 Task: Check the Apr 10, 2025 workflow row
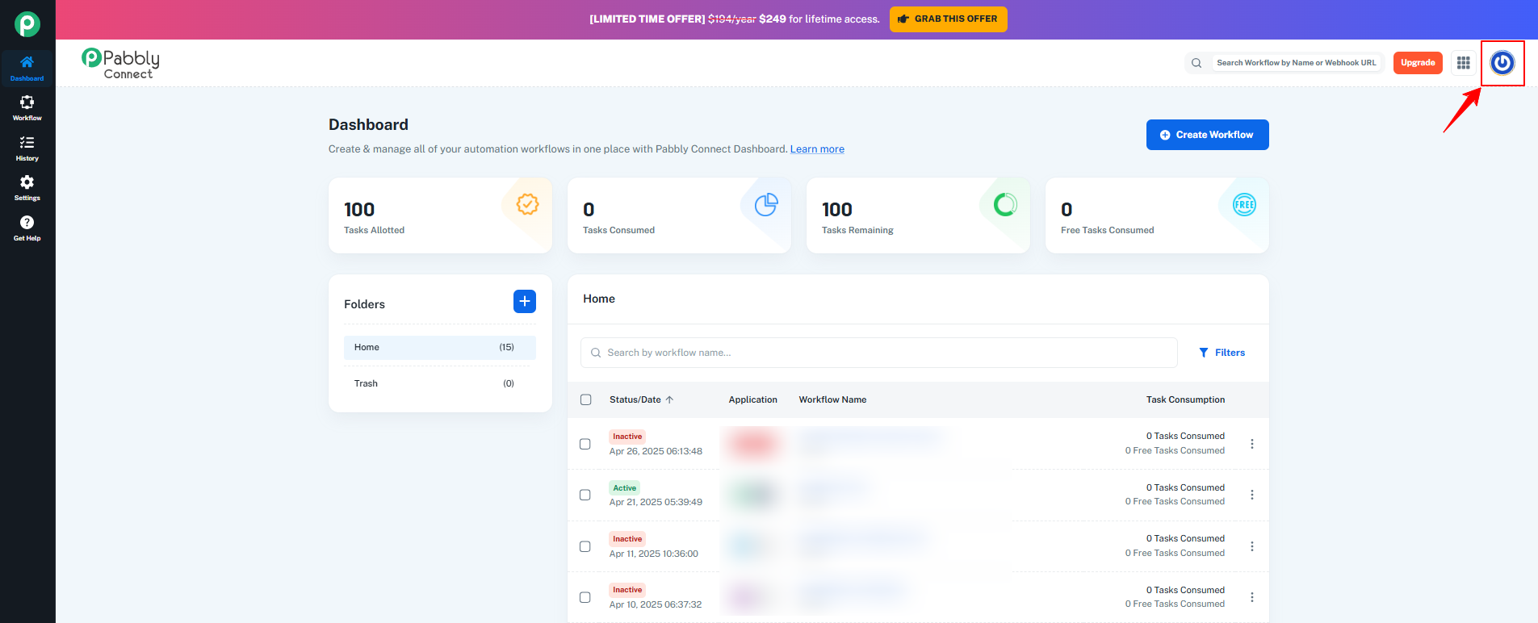pos(585,597)
